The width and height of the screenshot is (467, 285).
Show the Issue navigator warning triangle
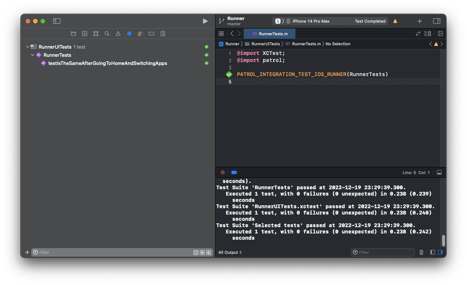118,33
